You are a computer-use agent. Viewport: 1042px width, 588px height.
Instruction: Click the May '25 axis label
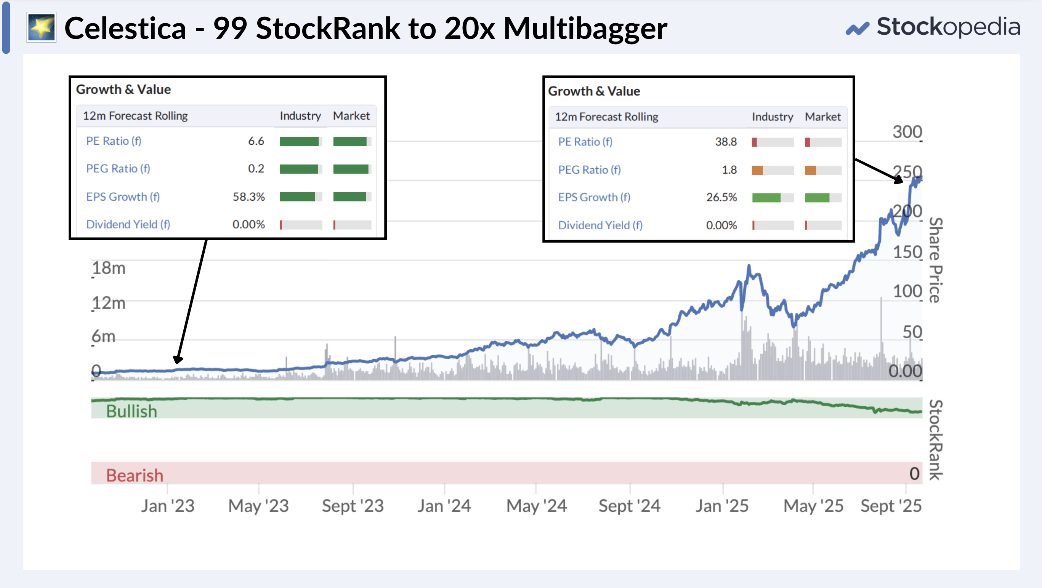813,506
